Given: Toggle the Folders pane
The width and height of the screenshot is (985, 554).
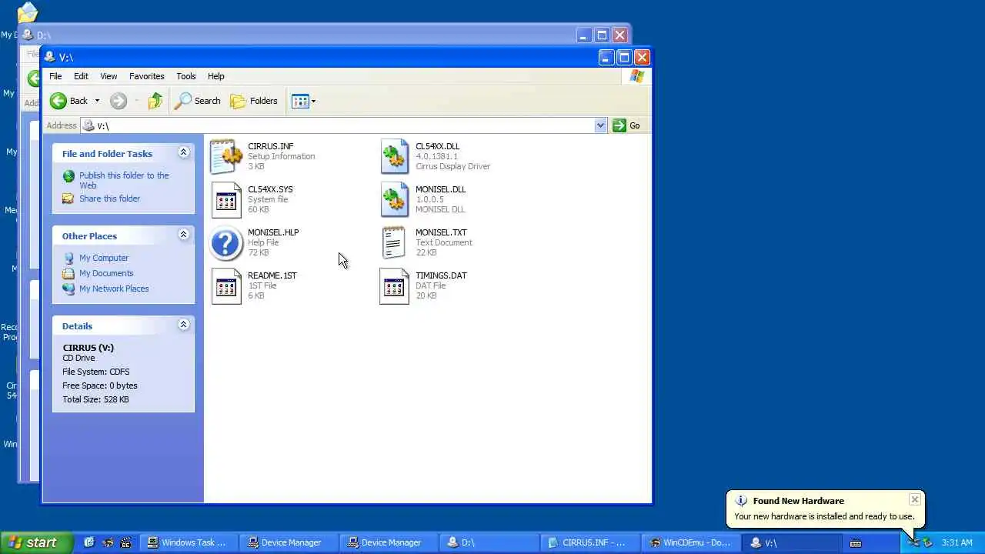Looking at the screenshot, I should (254, 101).
